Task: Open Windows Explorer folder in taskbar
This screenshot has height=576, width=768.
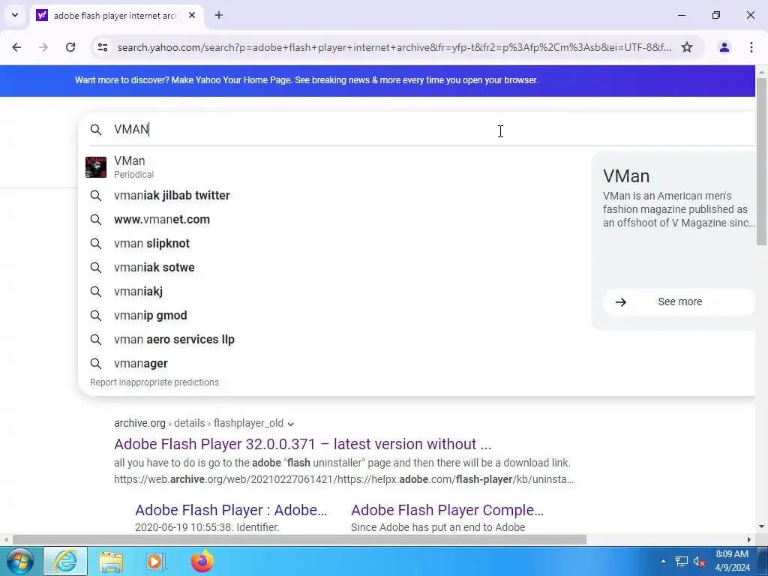Action: [111, 561]
